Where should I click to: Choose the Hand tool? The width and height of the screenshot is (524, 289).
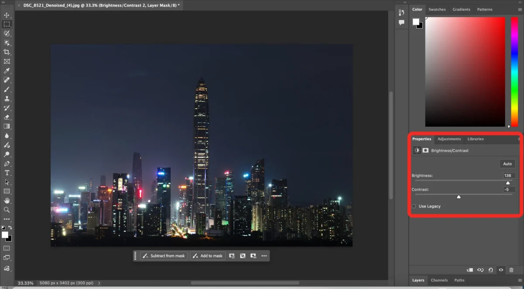[x=7, y=201]
